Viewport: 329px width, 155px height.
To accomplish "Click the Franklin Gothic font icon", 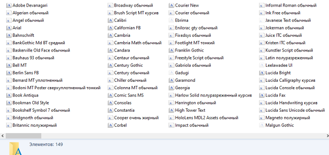I will [171, 50].
